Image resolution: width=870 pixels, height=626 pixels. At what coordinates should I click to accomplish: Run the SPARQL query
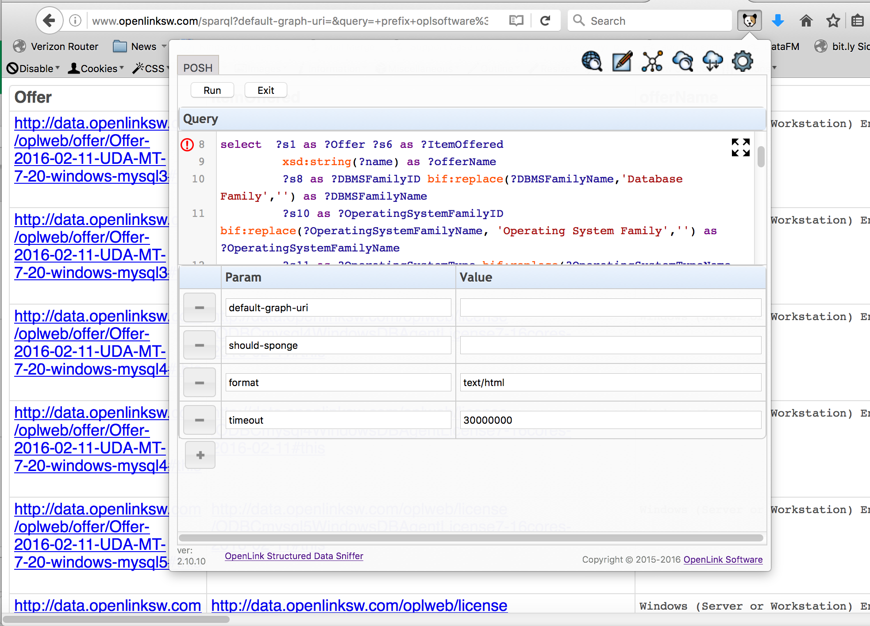[212, 90]
